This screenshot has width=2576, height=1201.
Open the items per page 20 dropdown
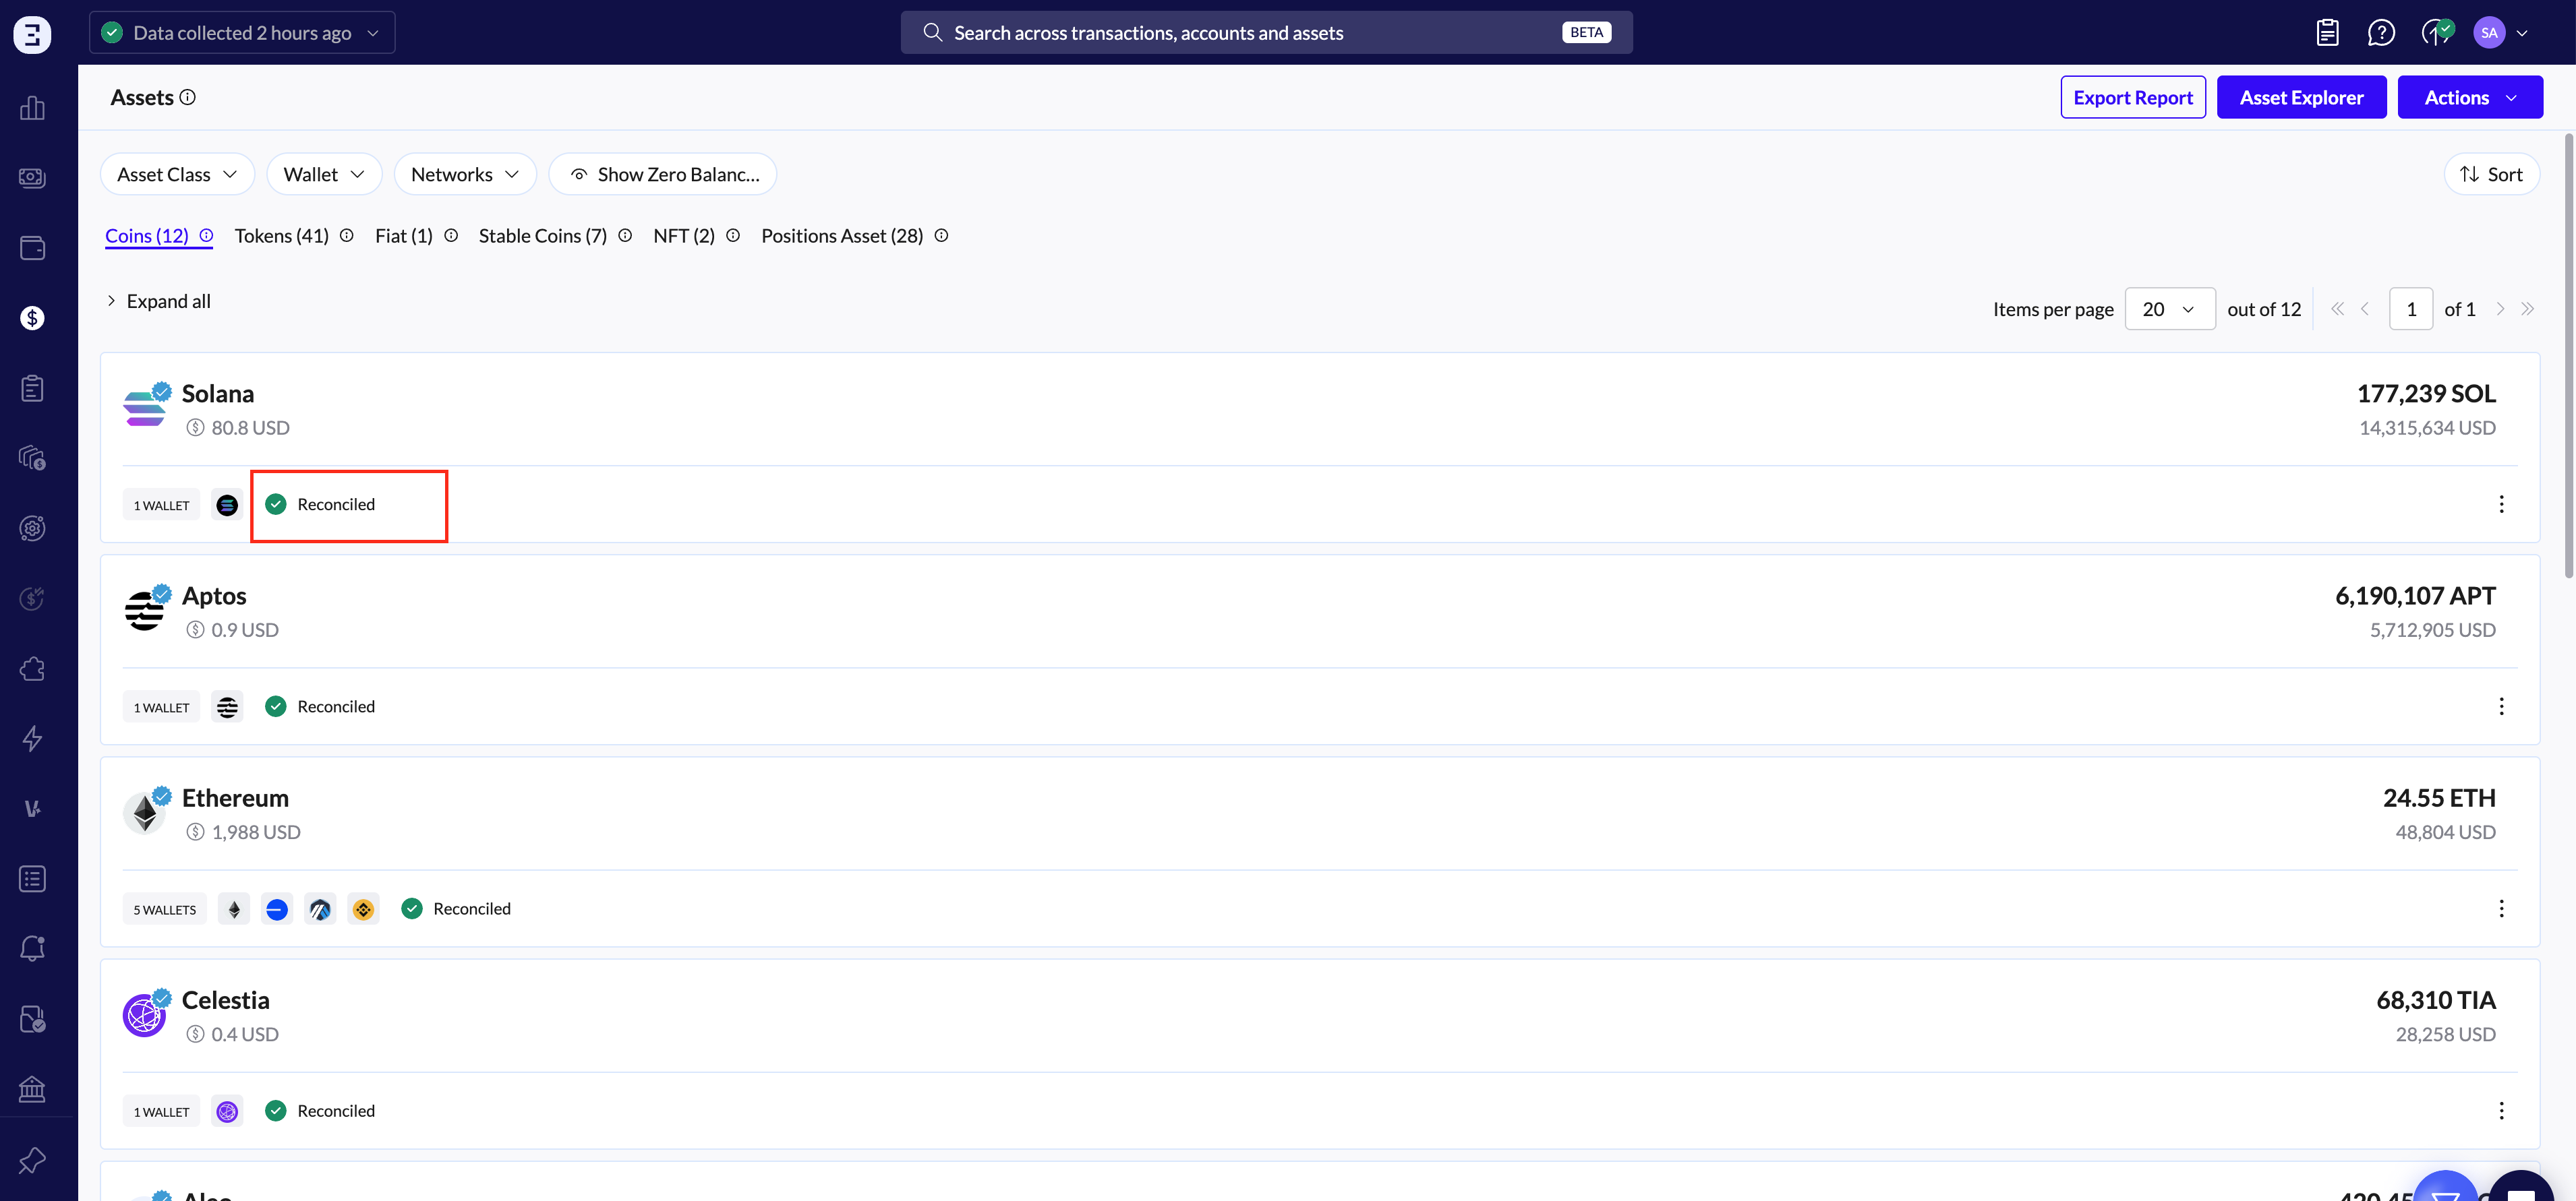click(x=2169, y=309)
